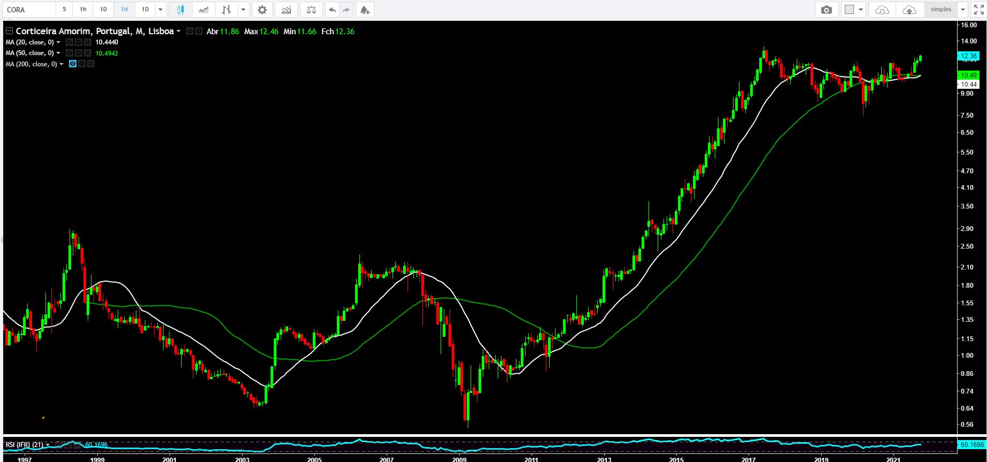Viewport: 987px width, 462px height.
Task: Click the compare scales balance icon
Action: point(311,10)
